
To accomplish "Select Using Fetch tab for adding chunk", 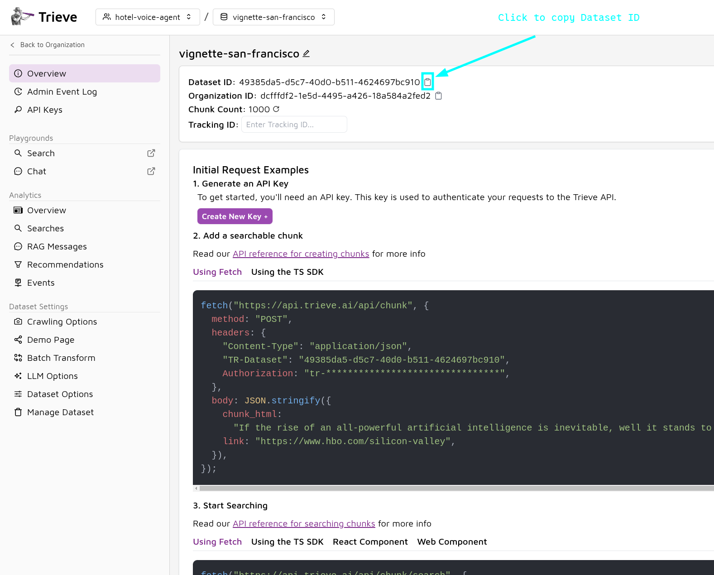I will click(217, 272).
